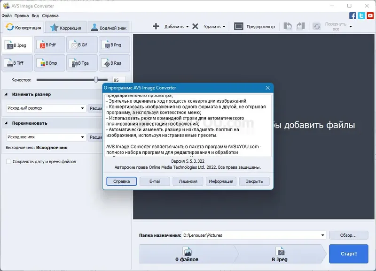Click the Информация button
This screenshot has height=271, width=376.
(x=221, y=181)
